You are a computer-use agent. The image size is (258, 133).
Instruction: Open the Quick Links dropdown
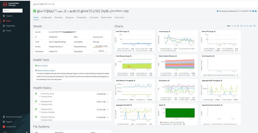pos(120,18)
